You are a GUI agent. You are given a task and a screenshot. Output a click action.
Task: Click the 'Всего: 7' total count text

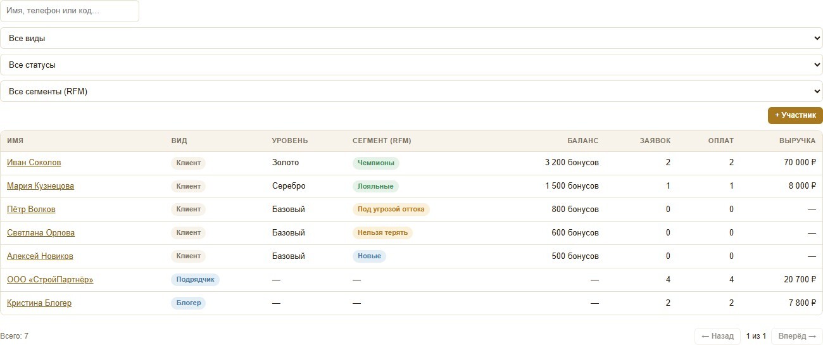pyautogui.click(x=15, y=336)
